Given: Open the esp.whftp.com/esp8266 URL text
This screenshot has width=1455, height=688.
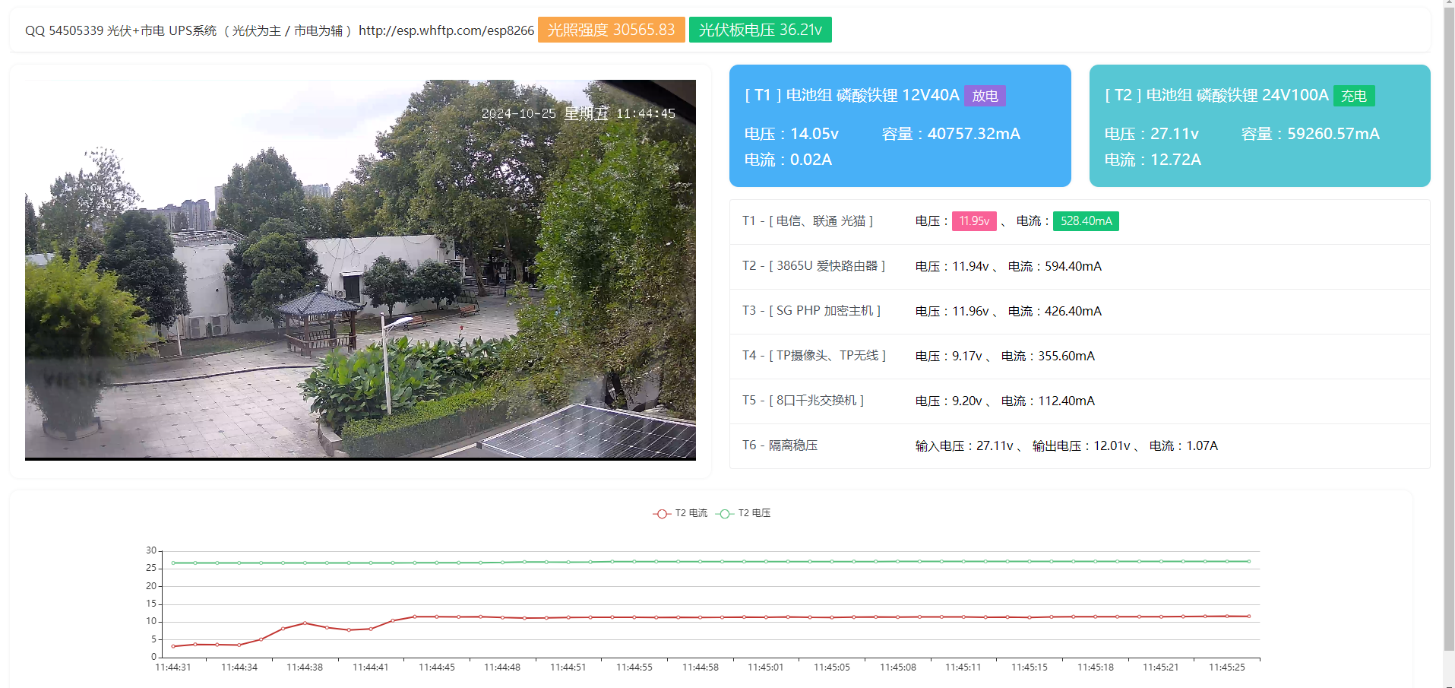Looking at the screenshot, I should 446,30.
